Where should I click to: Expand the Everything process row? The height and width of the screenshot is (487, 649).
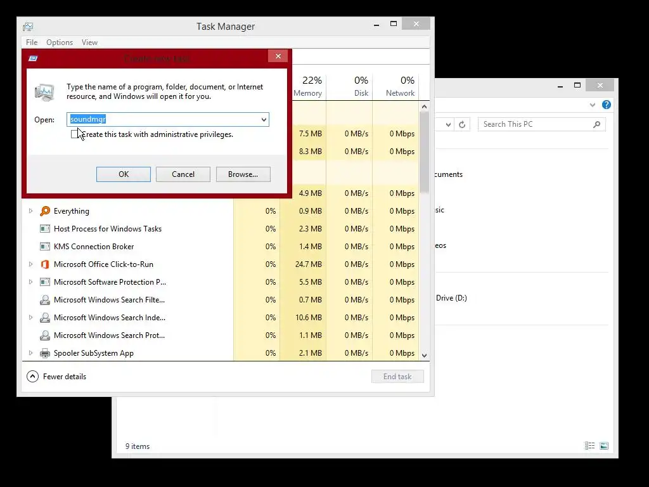tap(30, 211)
